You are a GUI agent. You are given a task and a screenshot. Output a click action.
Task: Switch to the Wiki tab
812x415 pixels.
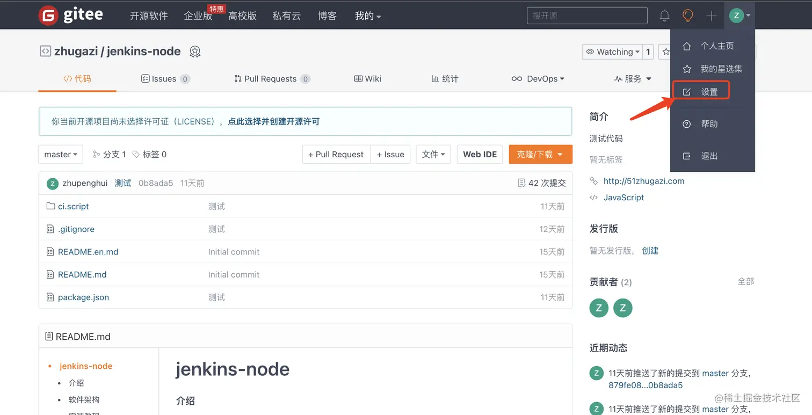click(x=368, y=78)
